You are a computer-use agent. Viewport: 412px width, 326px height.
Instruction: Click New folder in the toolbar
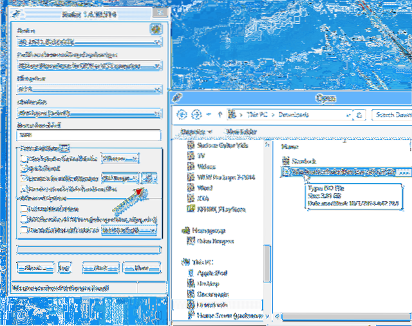241,132
